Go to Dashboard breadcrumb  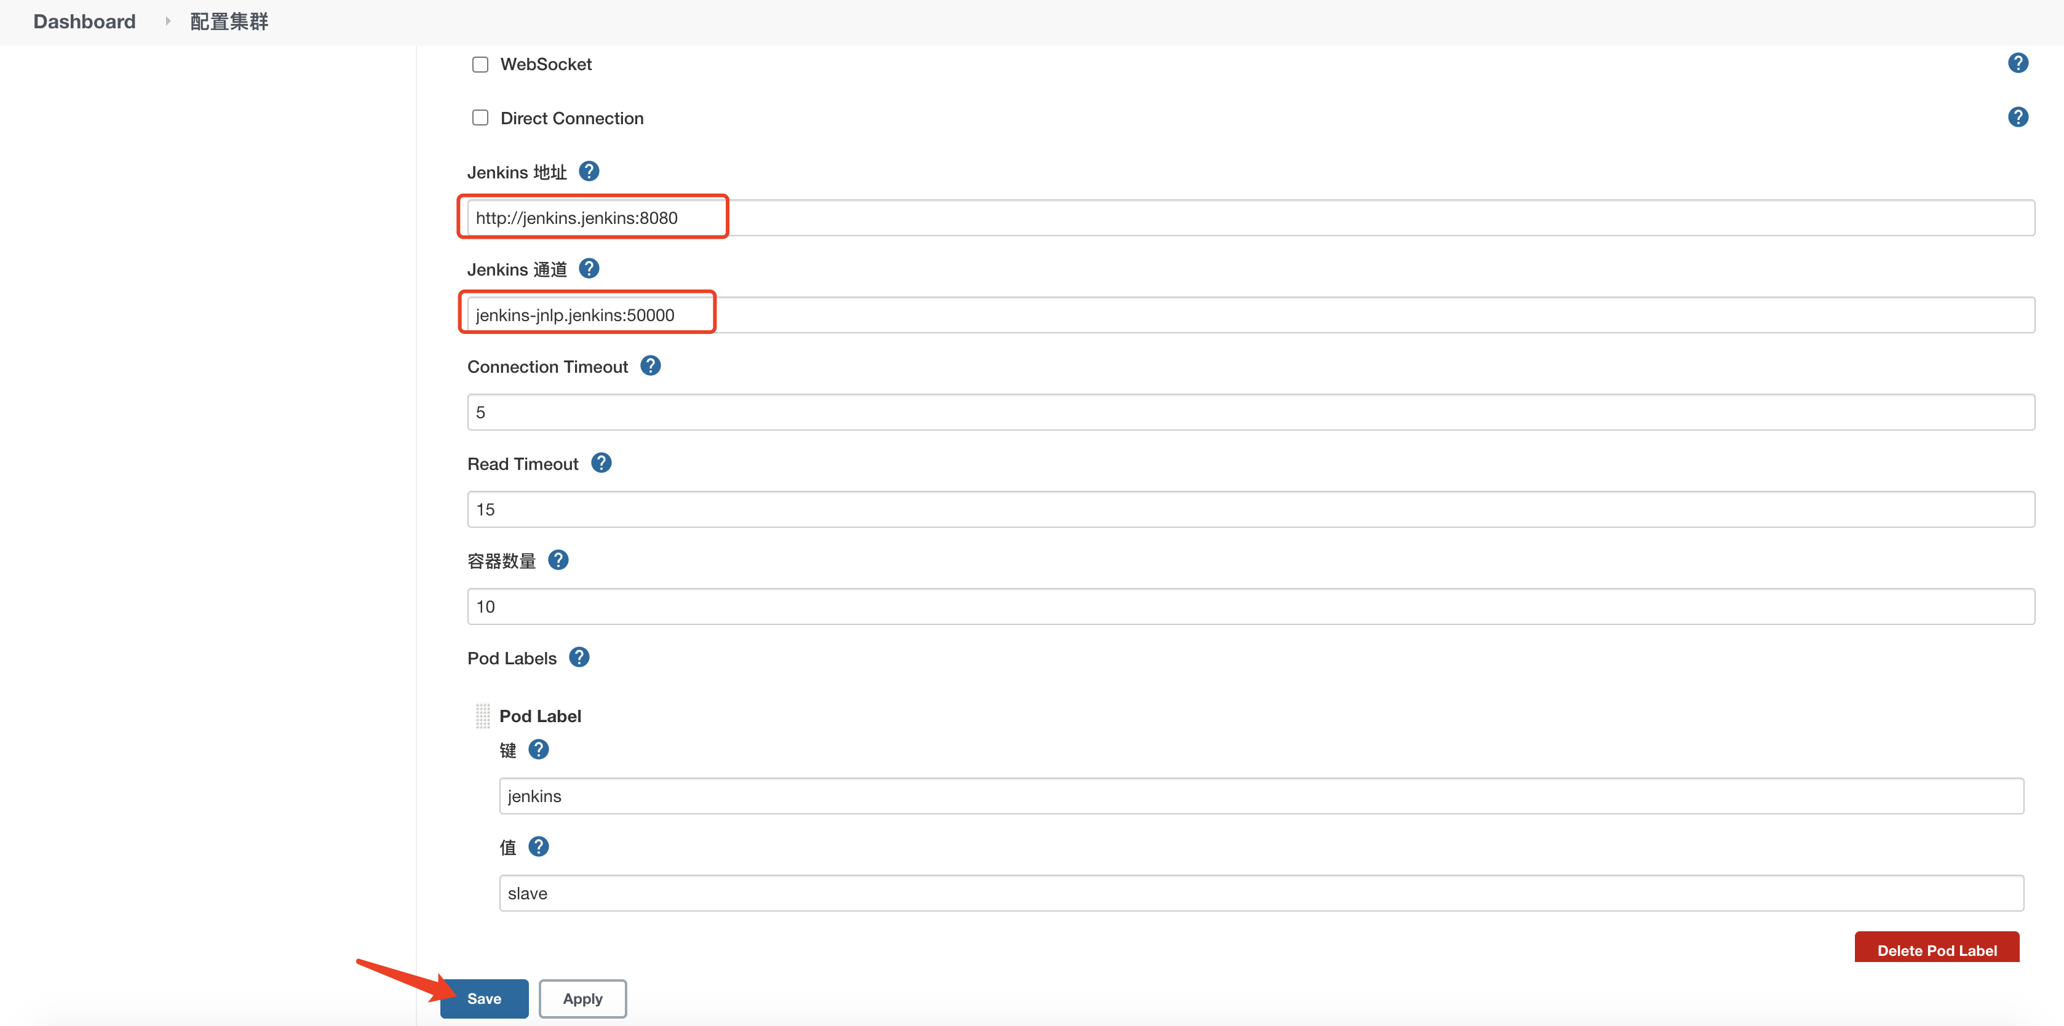click(x=84, y=22)
